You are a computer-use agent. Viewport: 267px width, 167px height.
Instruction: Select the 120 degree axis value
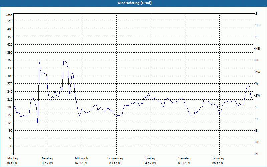pyautogui.click(x=10, y=123)
